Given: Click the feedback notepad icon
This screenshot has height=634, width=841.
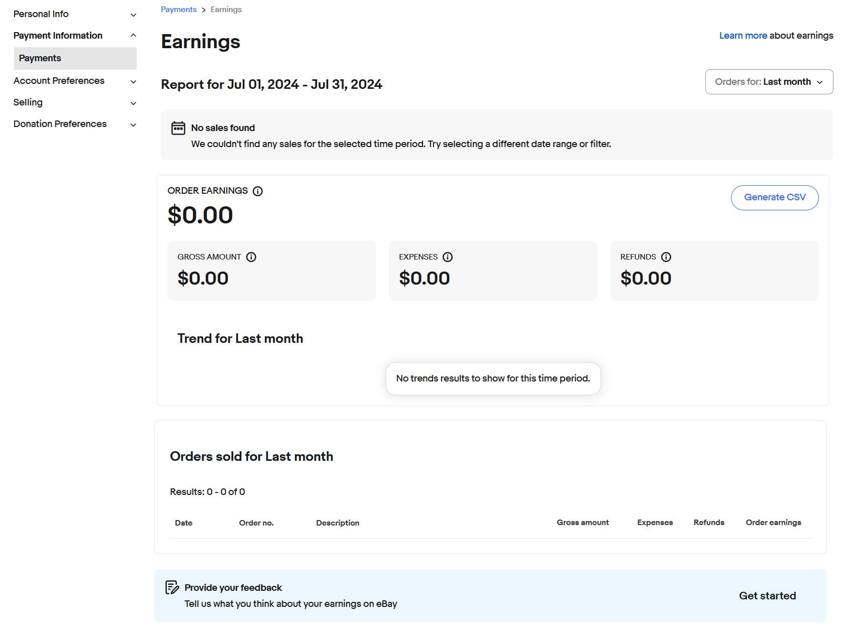Looking at the screenshot, I should coord(172,587).
